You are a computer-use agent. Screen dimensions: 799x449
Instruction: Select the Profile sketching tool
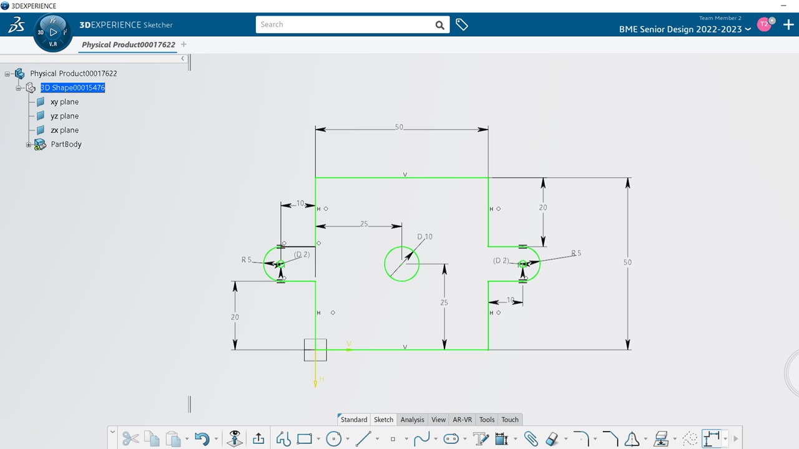point(283,438)
